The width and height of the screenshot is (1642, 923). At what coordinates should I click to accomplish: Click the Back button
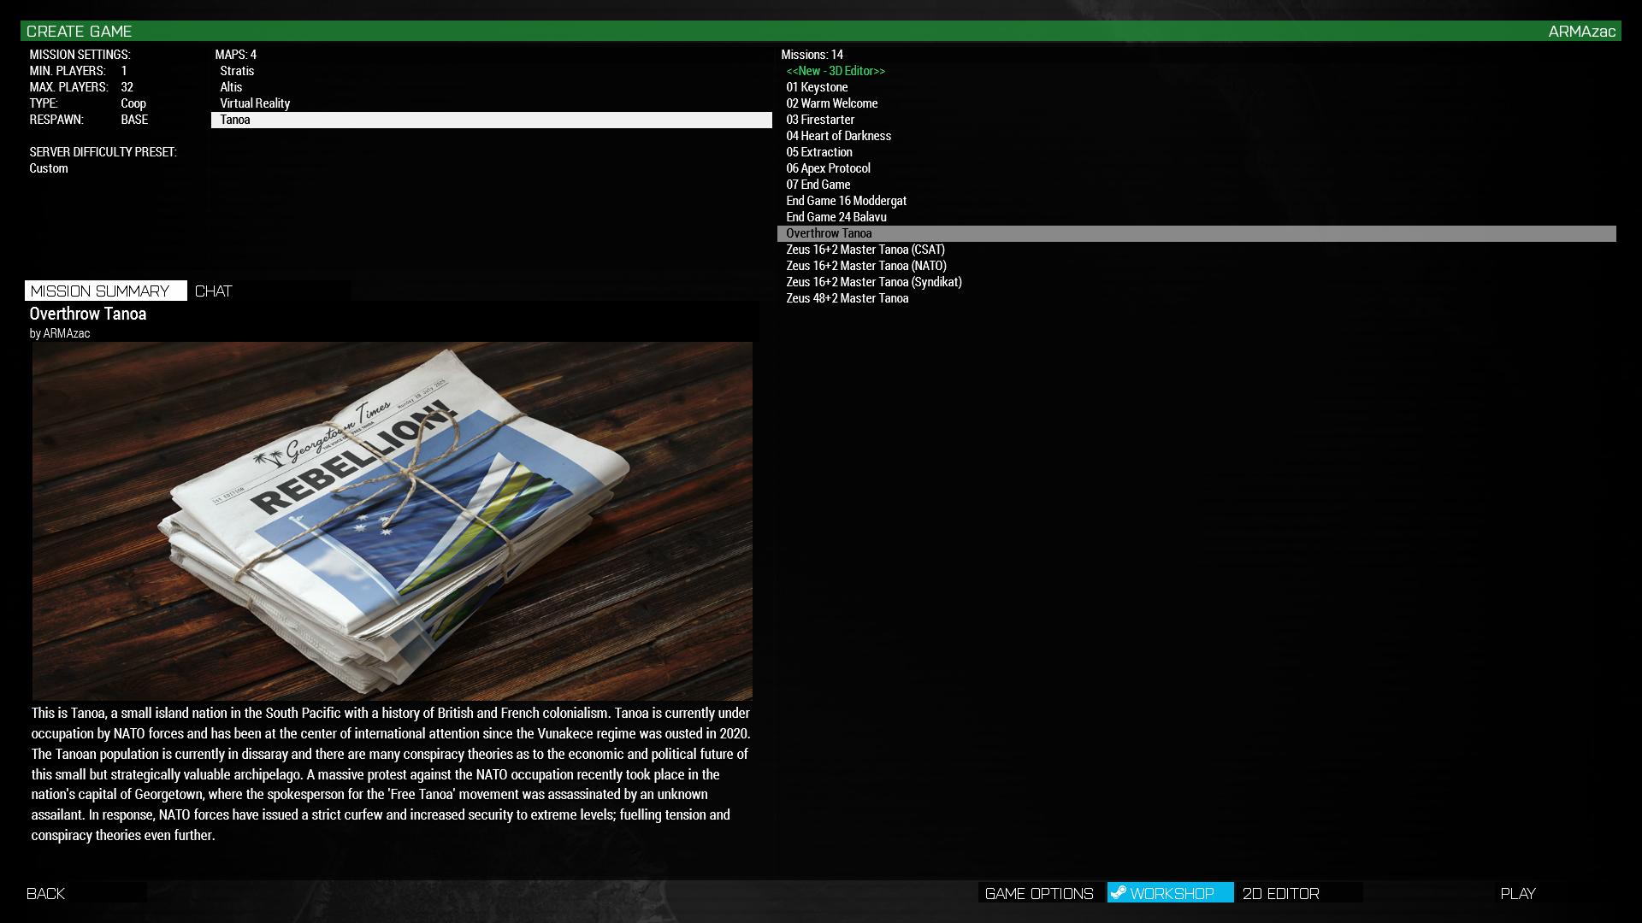46,893
